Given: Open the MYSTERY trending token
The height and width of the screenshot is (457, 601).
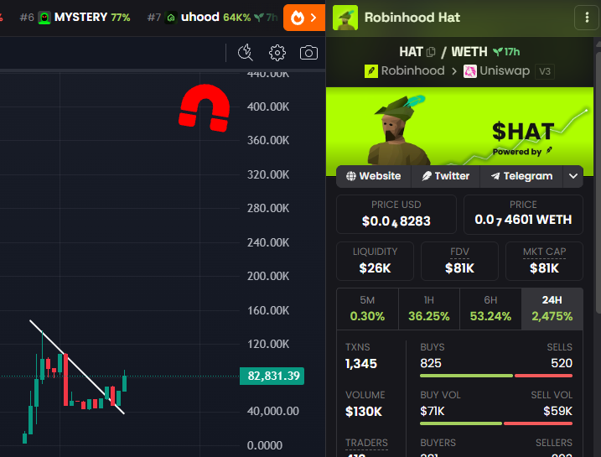Looking at the screenshot, I should (75, 18).
